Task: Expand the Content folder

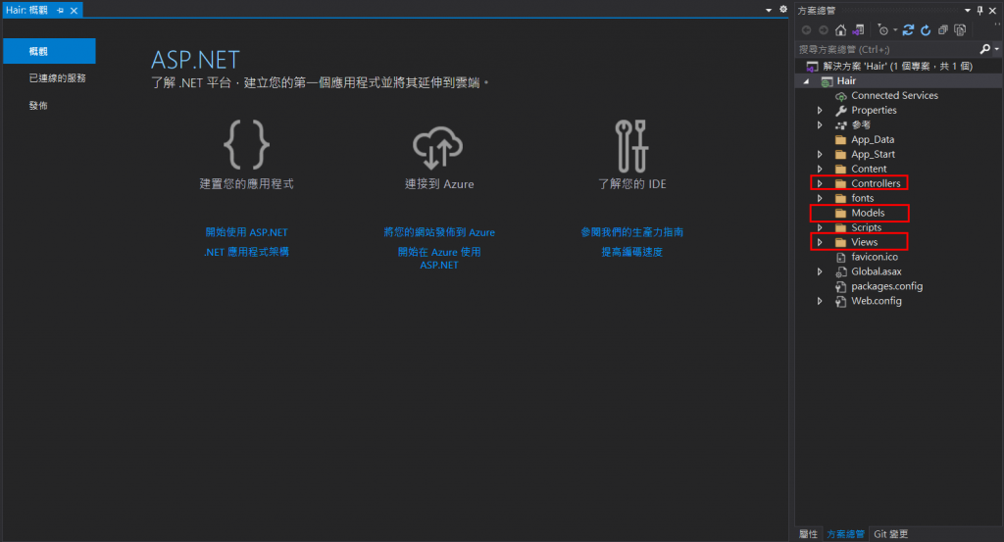Action: (x=820, y=169)
